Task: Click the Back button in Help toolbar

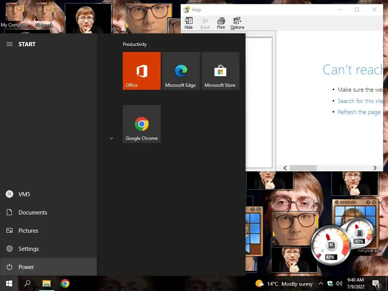Action: coord(205,23)
